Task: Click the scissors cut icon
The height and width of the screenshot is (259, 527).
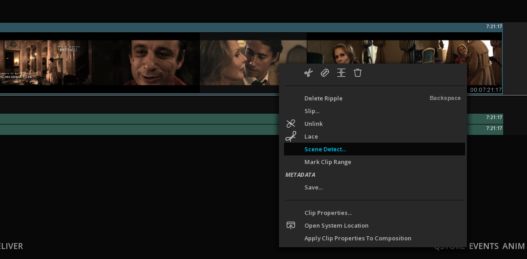Action: coord(308,73)
